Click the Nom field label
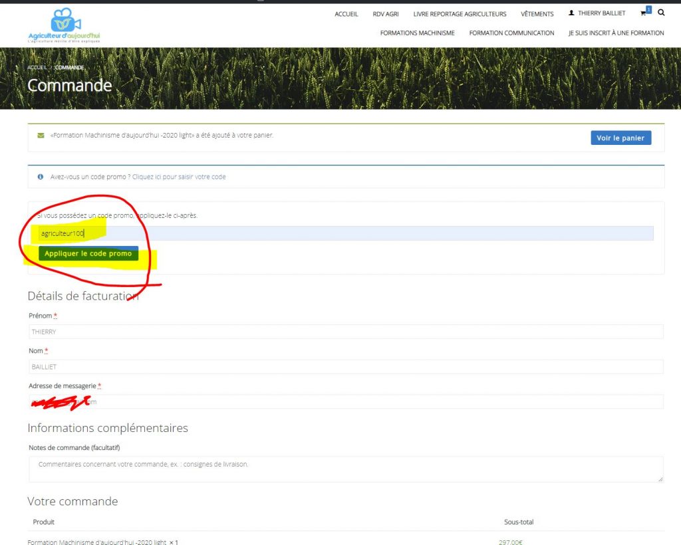This screenshot has height=545, width=681. [38, 351]
